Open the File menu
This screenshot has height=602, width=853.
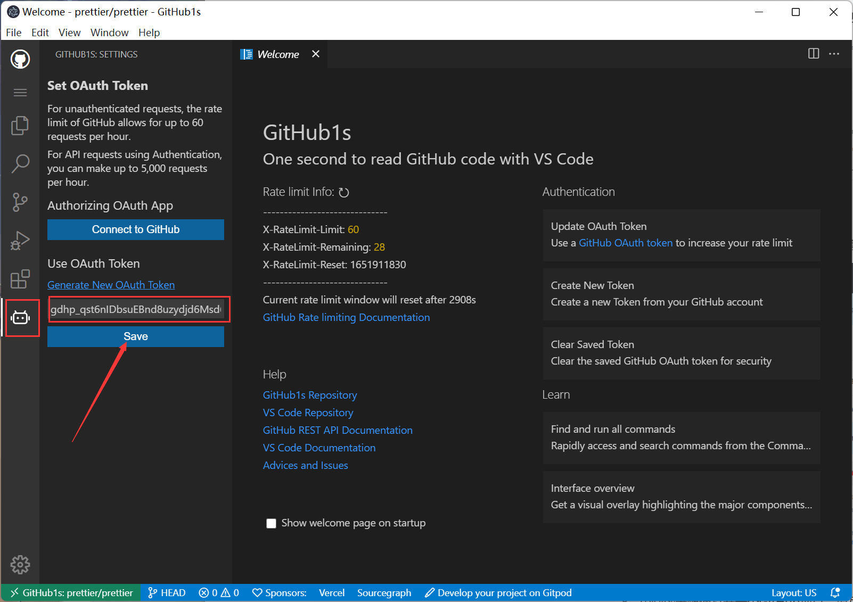pyautogui.click(x=14, y=32)
